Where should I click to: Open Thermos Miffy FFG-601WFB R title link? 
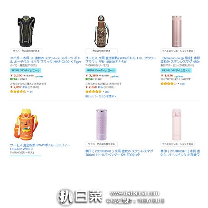point(40,147)
